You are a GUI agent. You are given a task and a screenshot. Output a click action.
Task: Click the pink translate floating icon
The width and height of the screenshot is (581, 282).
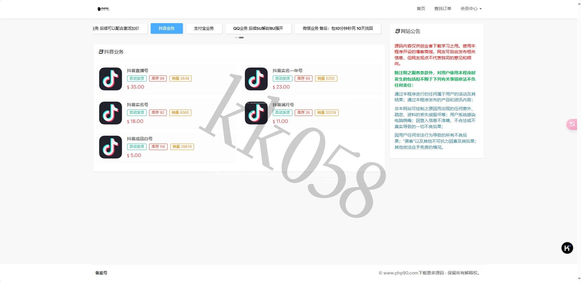572,124
